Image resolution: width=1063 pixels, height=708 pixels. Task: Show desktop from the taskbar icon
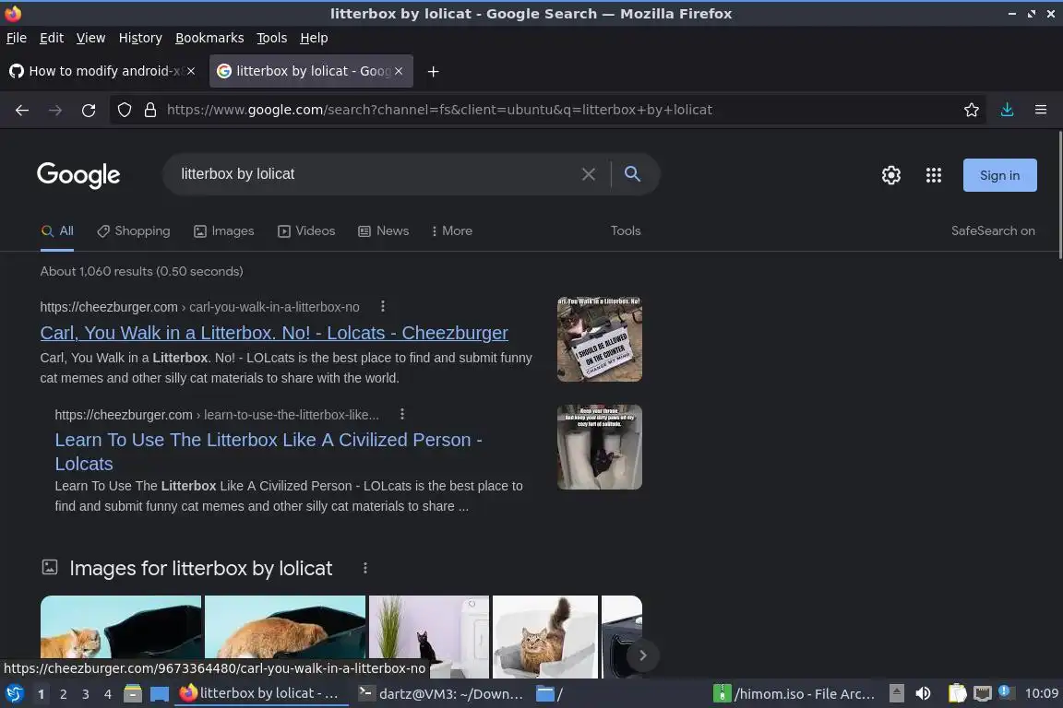[x=160, y=694]
